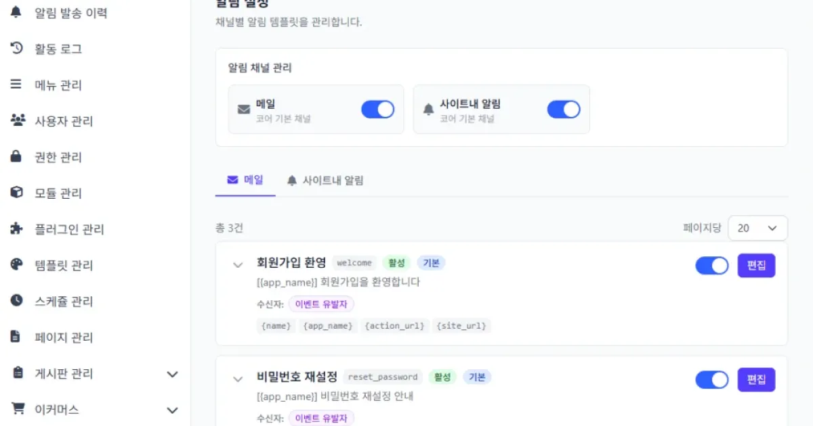Disable the 사이트내 알림 channel switch

(563, 110)
